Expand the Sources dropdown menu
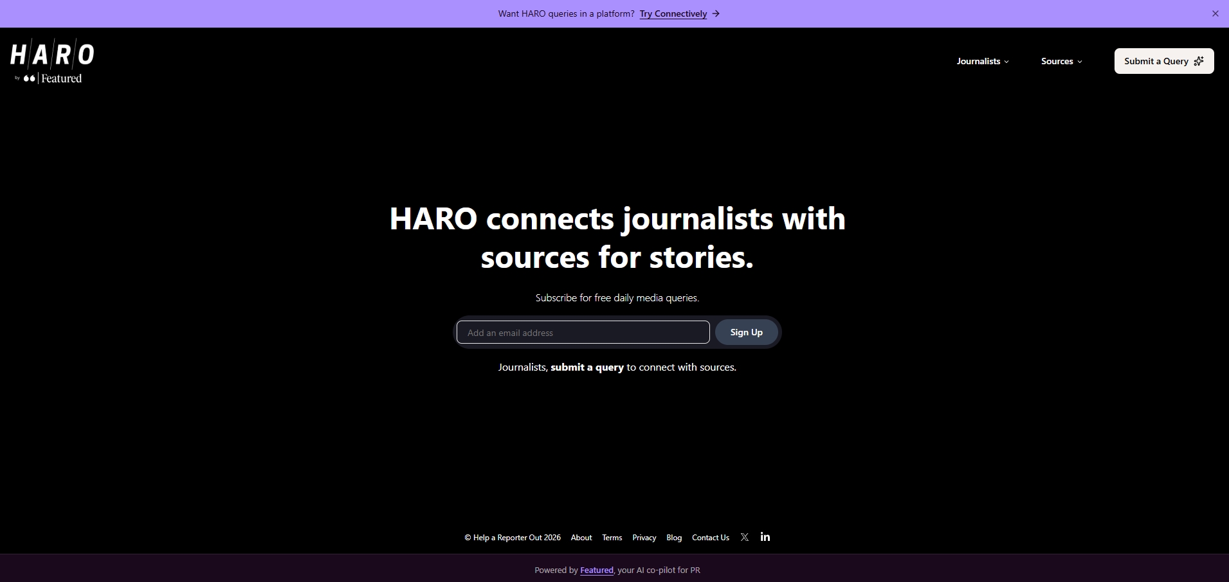 [x=1062, y=61]
